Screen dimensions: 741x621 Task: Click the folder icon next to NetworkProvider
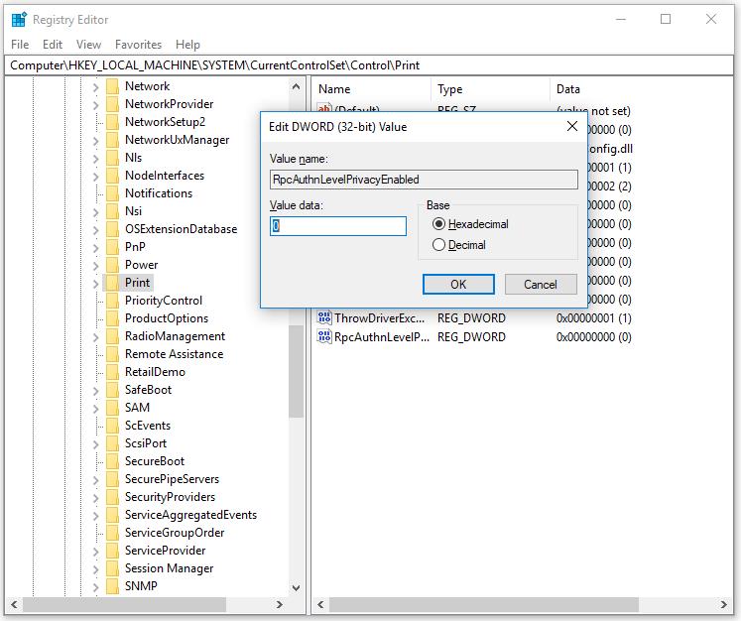coord(113,104)
